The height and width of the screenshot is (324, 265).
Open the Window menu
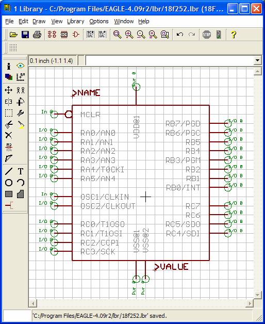124,21
